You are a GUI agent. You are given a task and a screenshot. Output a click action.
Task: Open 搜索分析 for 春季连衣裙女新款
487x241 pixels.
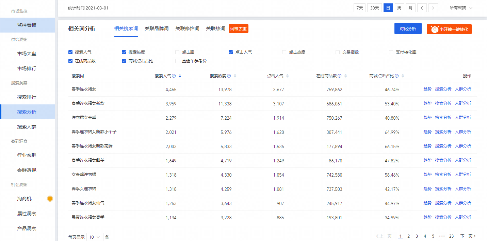(443, 103)
